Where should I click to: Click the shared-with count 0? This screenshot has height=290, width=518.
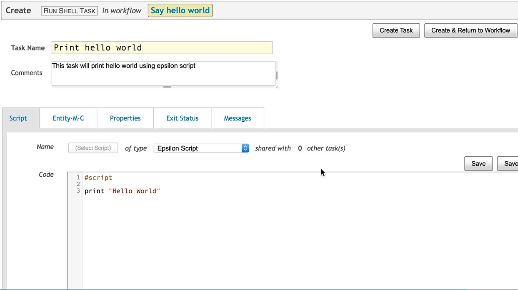tap(300, 148)
